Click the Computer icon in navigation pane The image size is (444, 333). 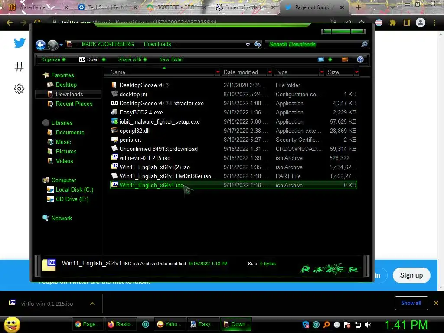(46, 180)
